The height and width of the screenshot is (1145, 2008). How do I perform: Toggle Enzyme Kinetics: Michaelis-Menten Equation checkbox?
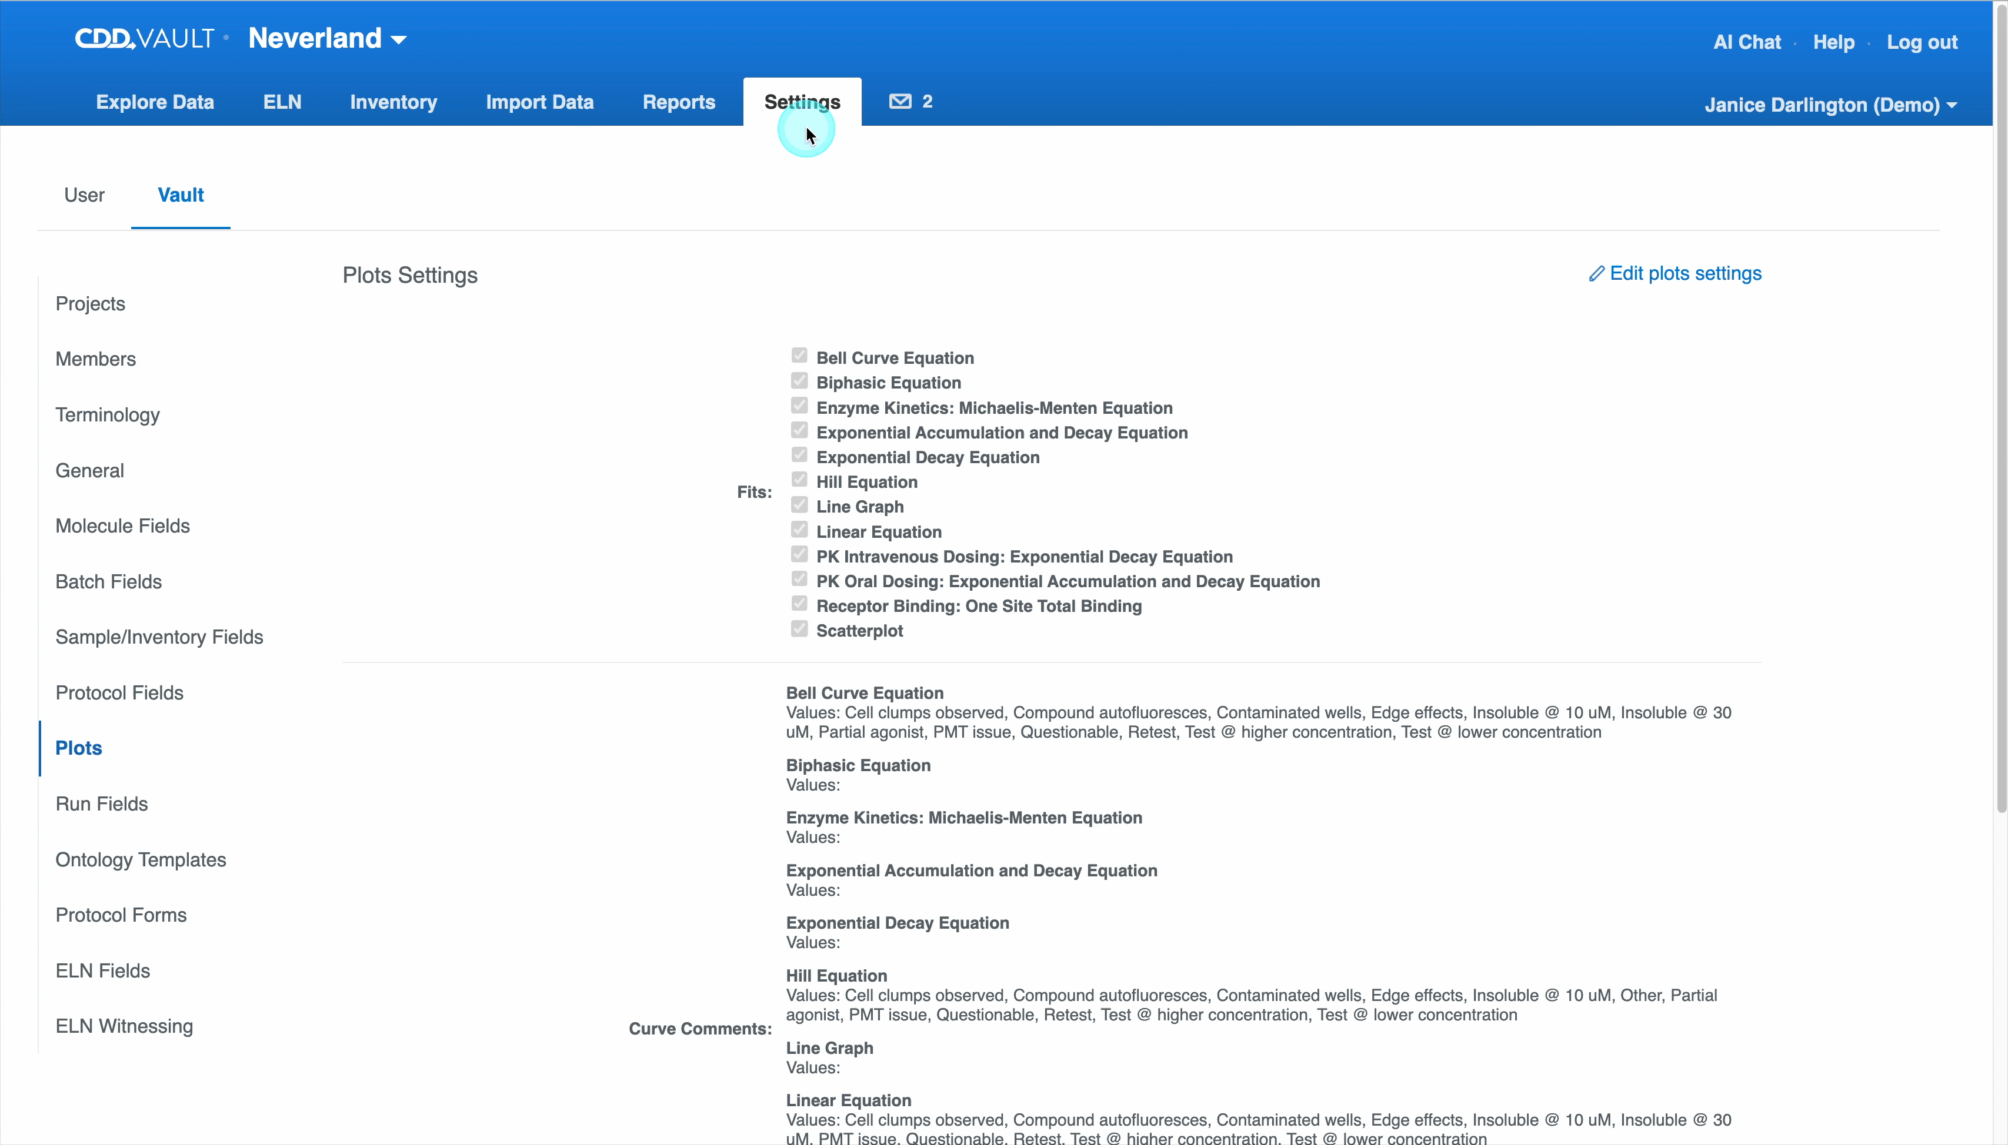[799, 406]
